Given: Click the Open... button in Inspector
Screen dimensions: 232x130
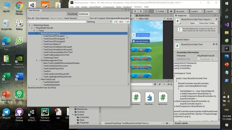Looking at the screenshot, I should tap(193, 23).
